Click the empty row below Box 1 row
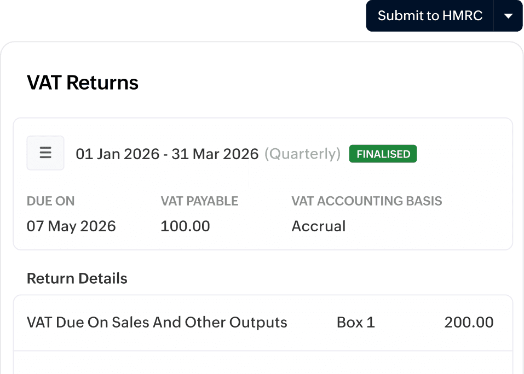Viewport: 524px width, 374px height. 263,363
